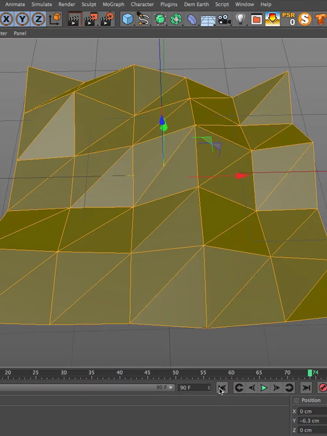This screenshot has width=327, height=436.
Task: Add a camera object via its toolbar icon
Action: [224, 19]
